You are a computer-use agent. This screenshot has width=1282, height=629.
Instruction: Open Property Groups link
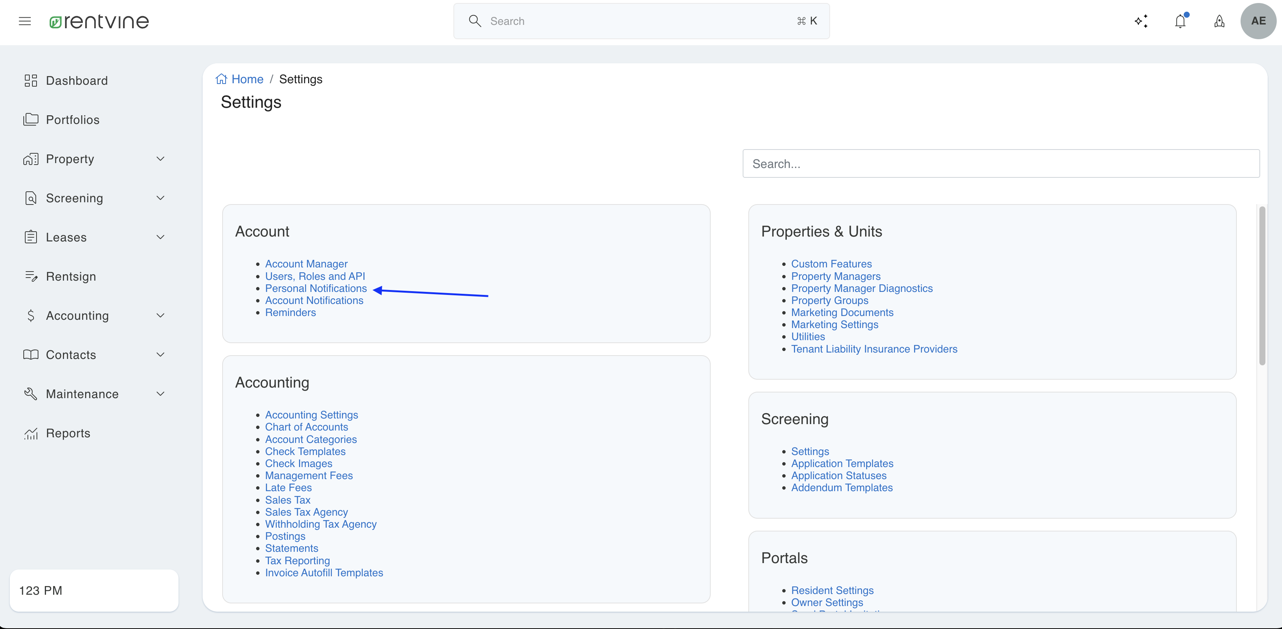tap(830, 300)
